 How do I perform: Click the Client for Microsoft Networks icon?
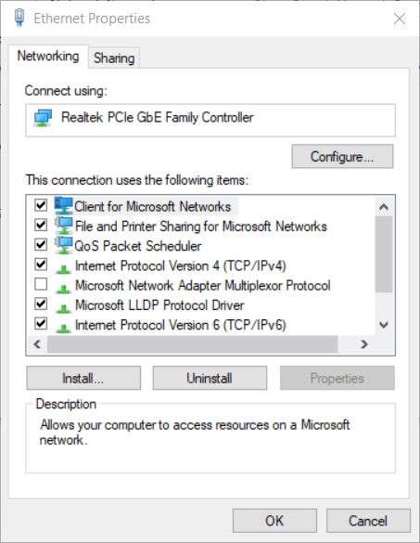pyautogui.click(x=64, y=206)
